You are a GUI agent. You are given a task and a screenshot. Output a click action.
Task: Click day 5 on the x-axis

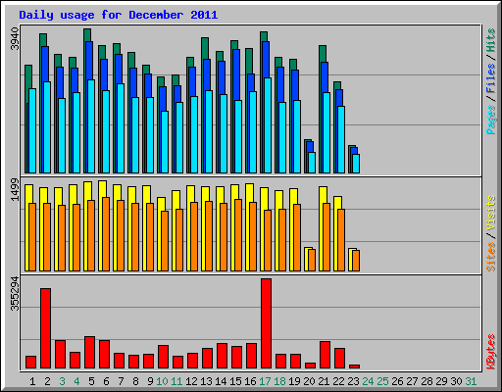coord(91,381)
